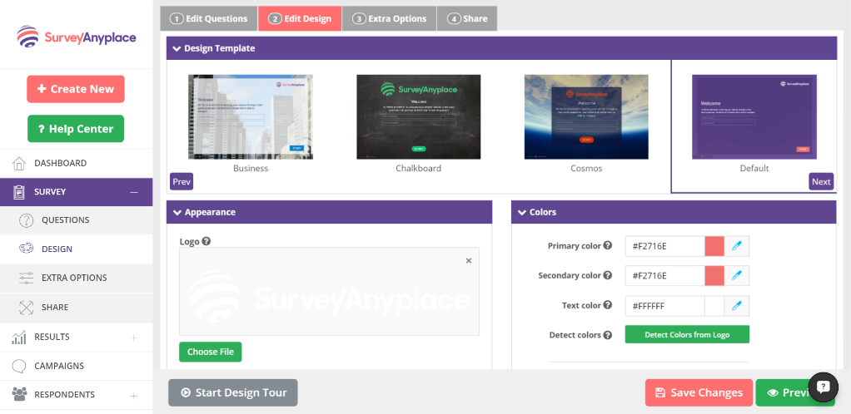
Task: Remove the logo with the X icon
Action: 468,261
